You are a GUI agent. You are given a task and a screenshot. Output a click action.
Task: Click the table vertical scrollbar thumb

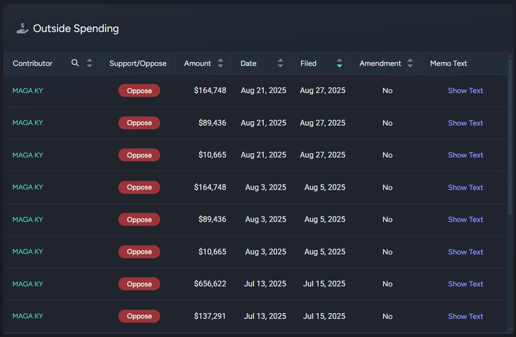510,137
